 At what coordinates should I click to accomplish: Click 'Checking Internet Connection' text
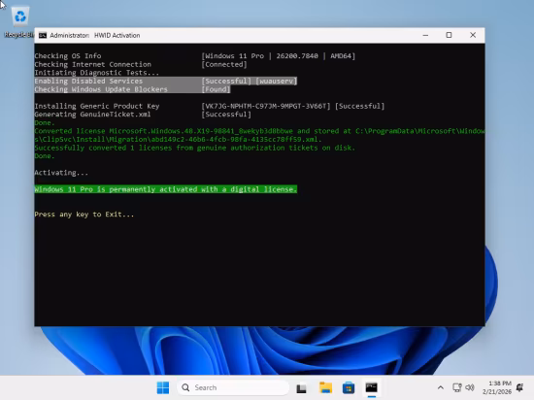tap(92, 64)
